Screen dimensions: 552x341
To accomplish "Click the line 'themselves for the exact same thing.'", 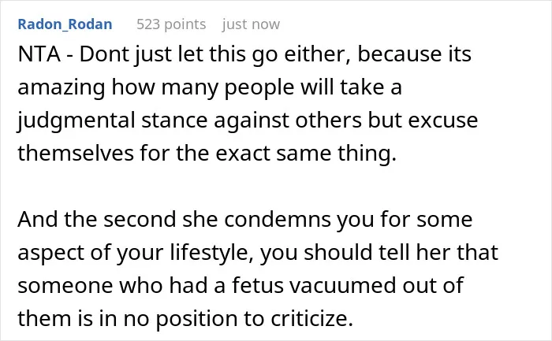I will pyautogui.click(x=207, y=154).
